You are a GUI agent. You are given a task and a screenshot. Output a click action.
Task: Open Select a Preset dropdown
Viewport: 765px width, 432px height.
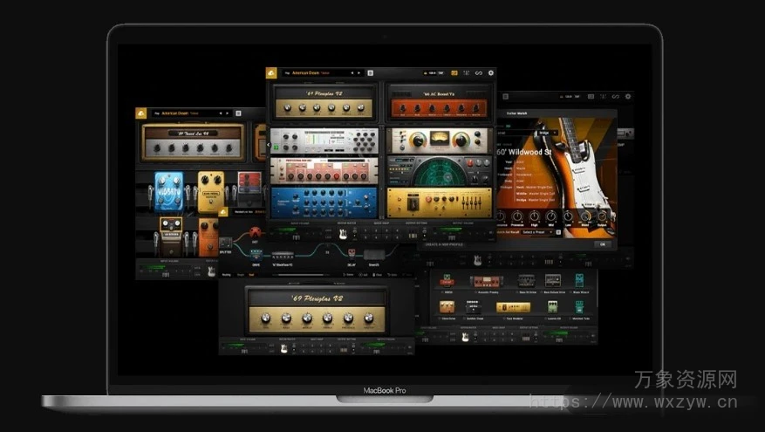point(538,232)
